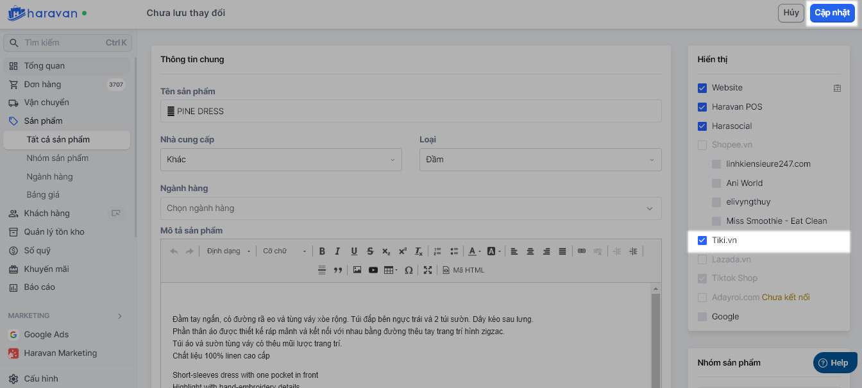Click the Mã HTML source button

tap(464, 270)
